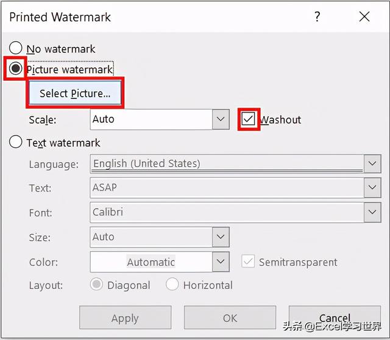Click the Help question mark icon
The image size is (390, 340).
(317, 17)
